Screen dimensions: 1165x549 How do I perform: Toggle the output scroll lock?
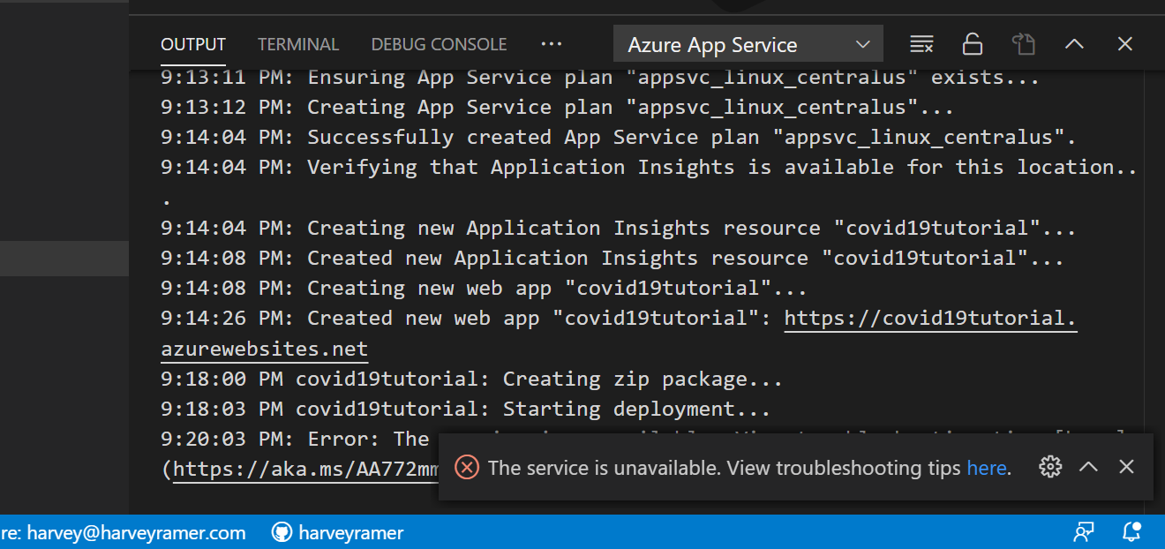pyautogui.click(x=972, y=44)
